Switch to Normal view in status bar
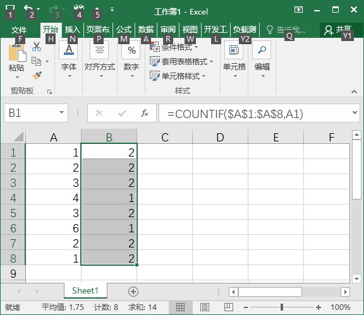364x315 pixels. pos(180,307)
